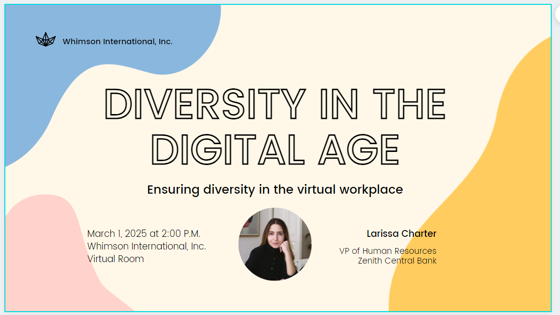Select the 'Larissa Charter' name text
The width and height of the screenshot is (560, 315).
coord(402,233)
